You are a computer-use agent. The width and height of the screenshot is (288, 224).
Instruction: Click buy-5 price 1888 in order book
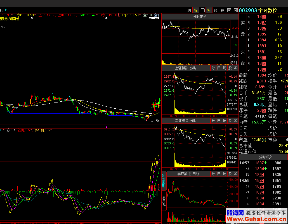pyautogui.click(x=262, y=70)
